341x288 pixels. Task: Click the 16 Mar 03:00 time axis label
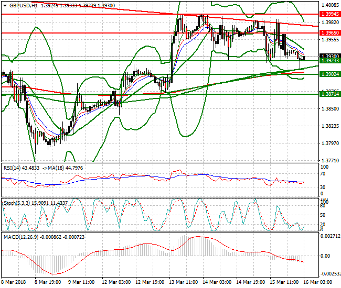point(317,282)
